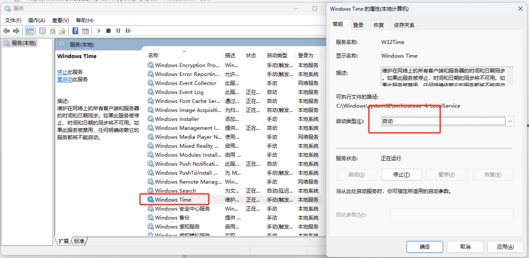Click the Back arrow toolbar icon
Viewport: 529px width, 258px height.
pos(7,31)
